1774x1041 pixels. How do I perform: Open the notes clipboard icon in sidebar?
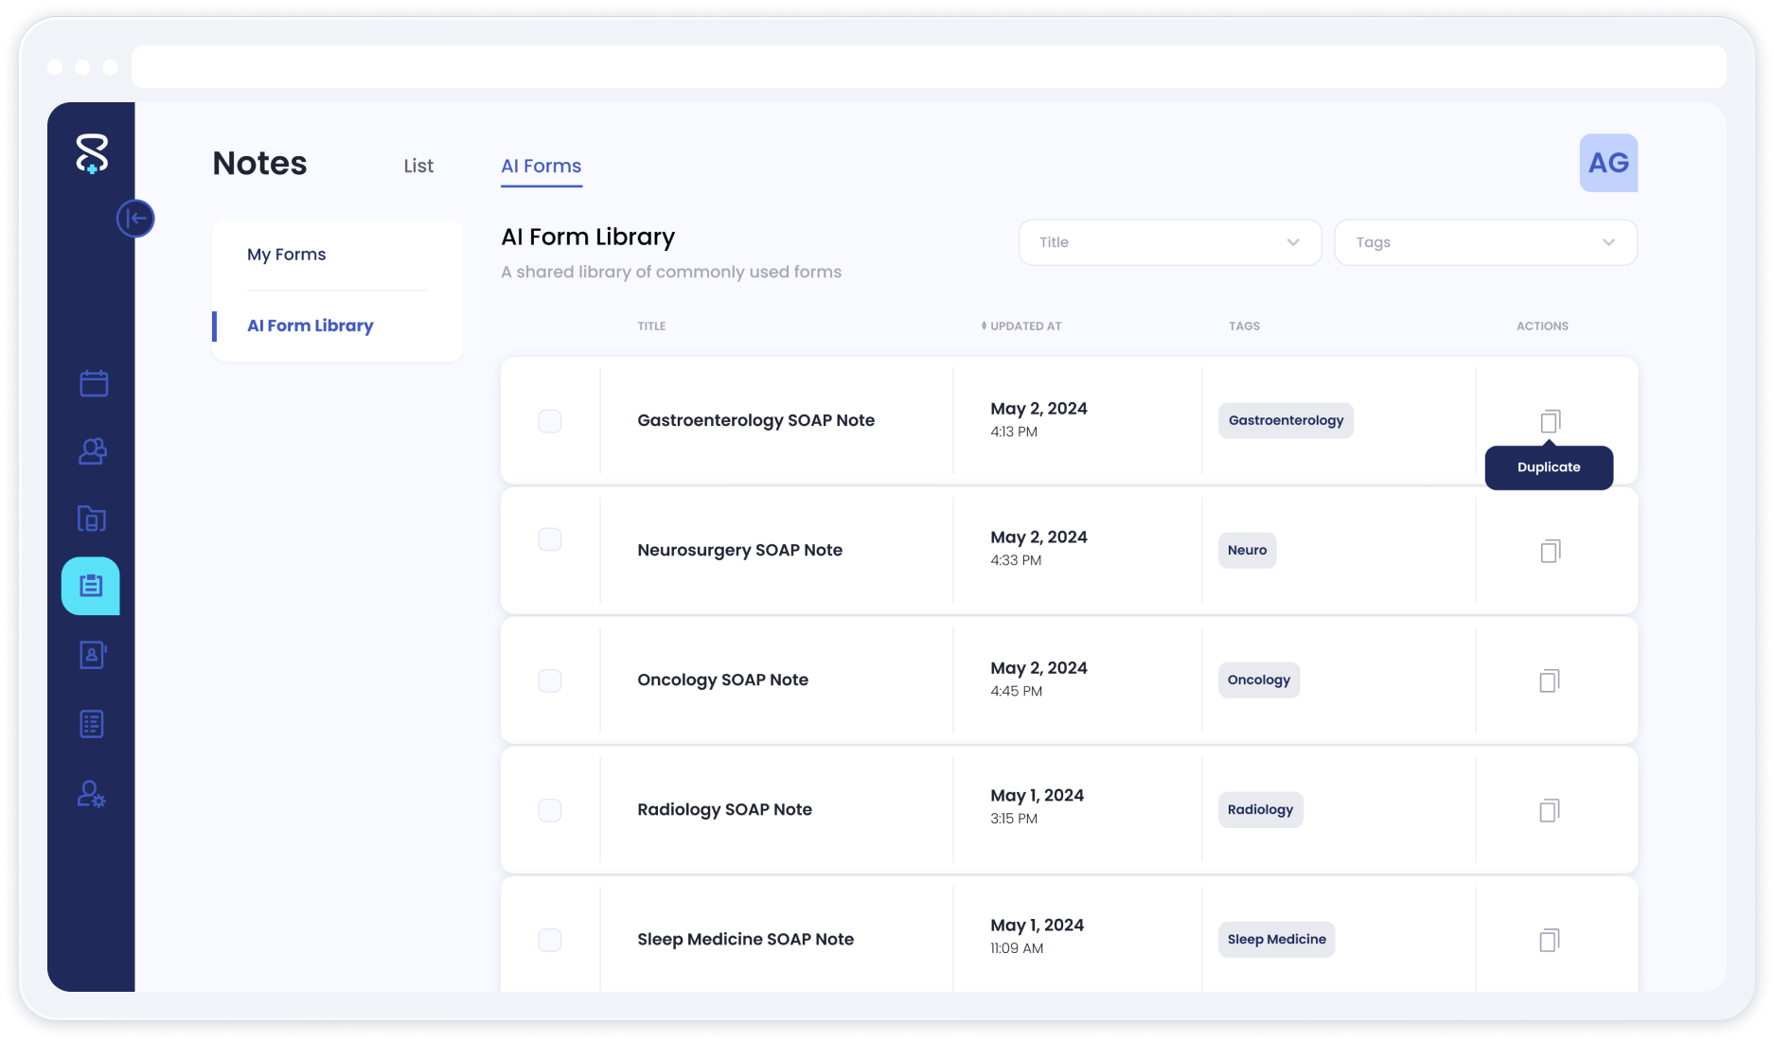click(91, 586)
